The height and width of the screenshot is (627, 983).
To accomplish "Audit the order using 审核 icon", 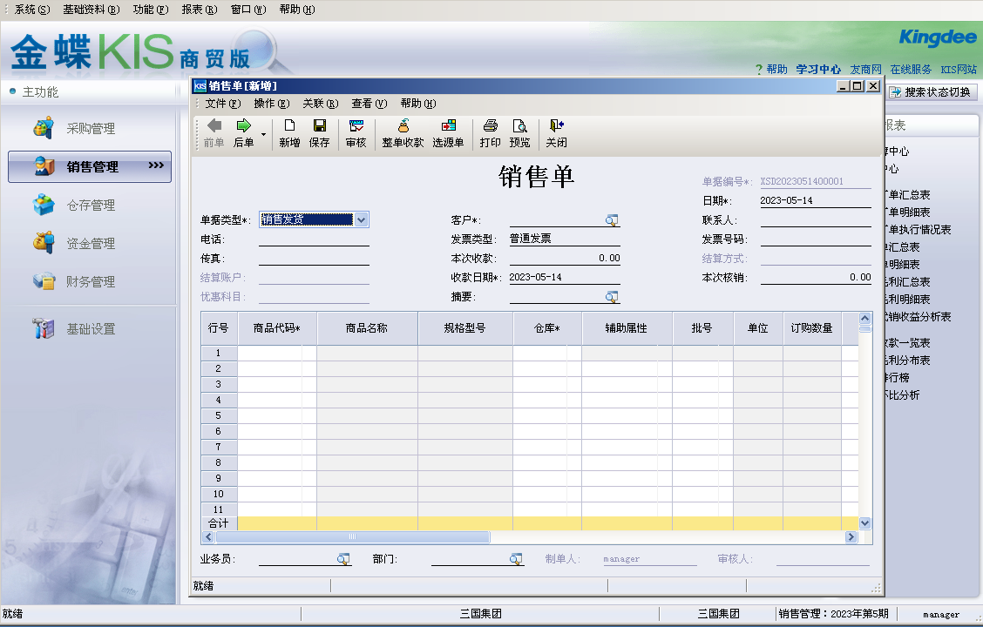I will point(356,133).
